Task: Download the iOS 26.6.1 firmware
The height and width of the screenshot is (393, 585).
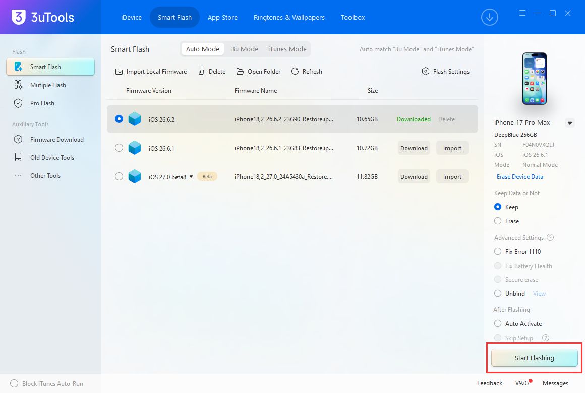Action: (x=414, y=148)
